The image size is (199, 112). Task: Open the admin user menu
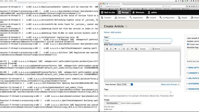point(152,12)
